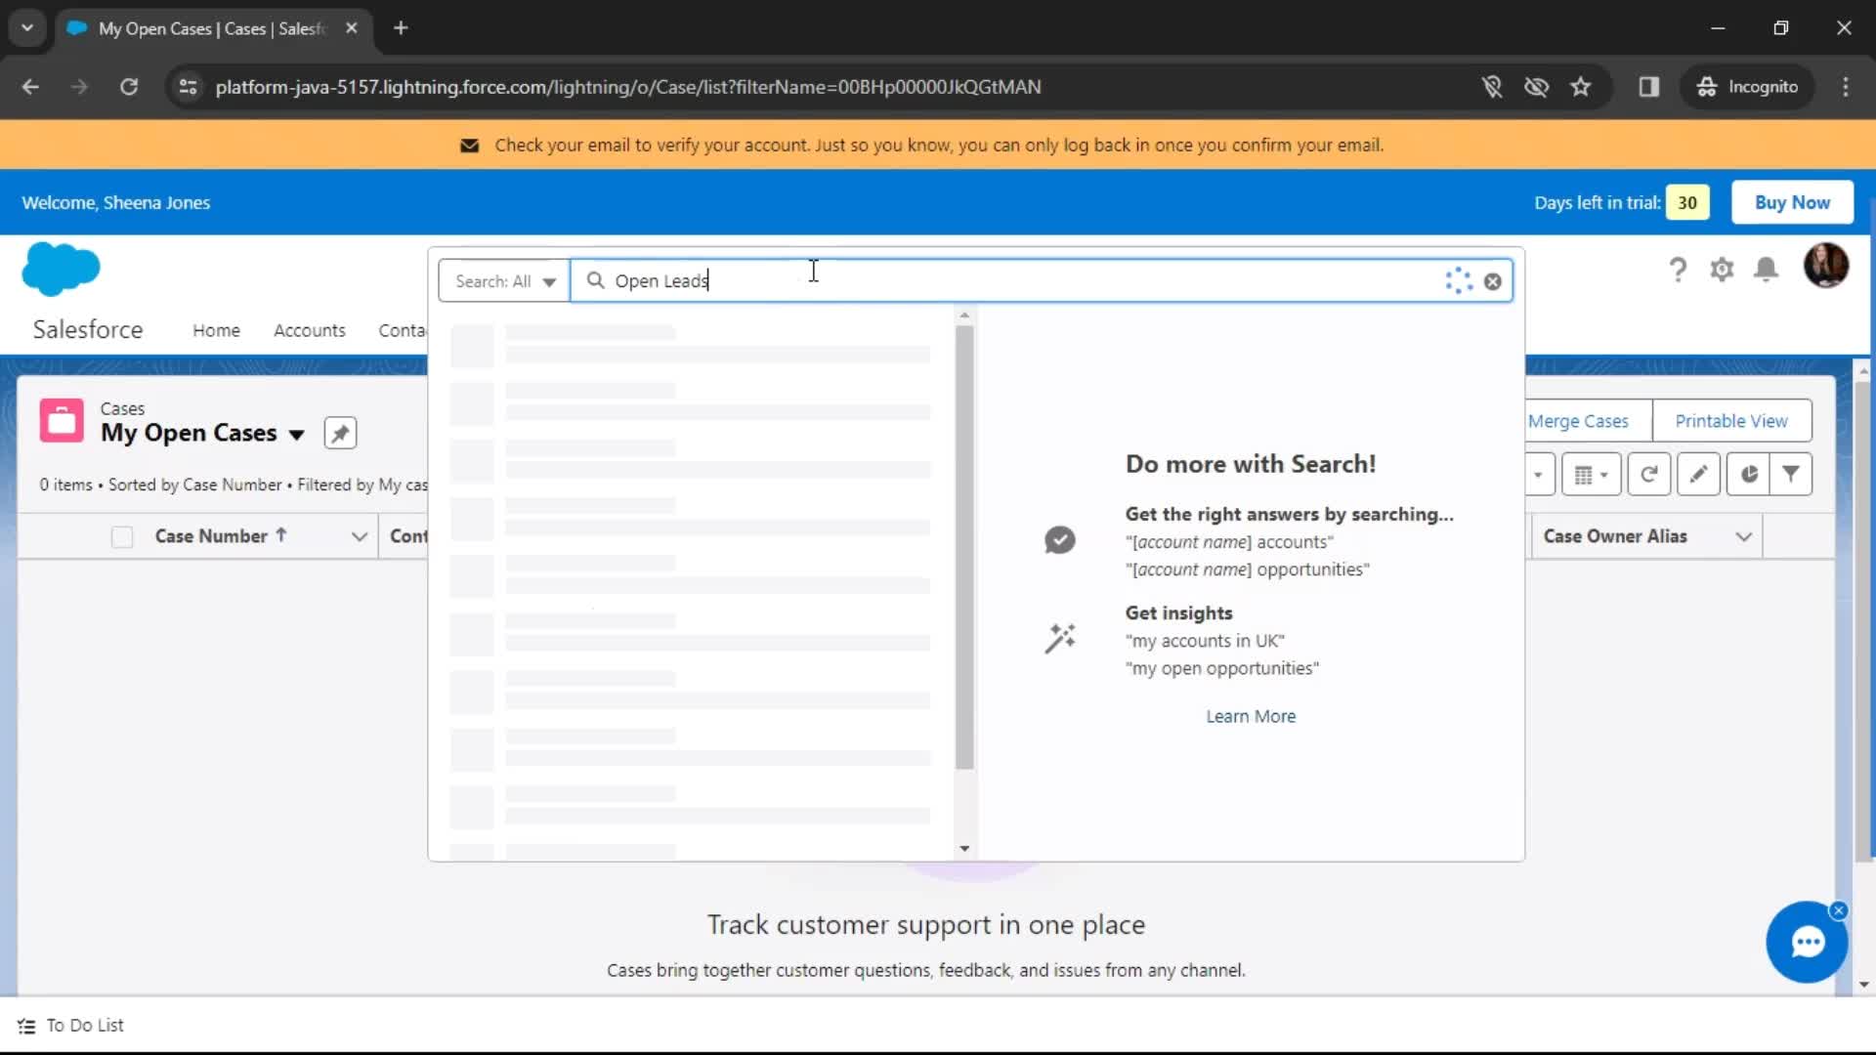Image resolution: width=1876 pixels, height=1055 pixels.
Task: Click the Welcome, Sheena Jones text
Action: click(x=116, y=202)
